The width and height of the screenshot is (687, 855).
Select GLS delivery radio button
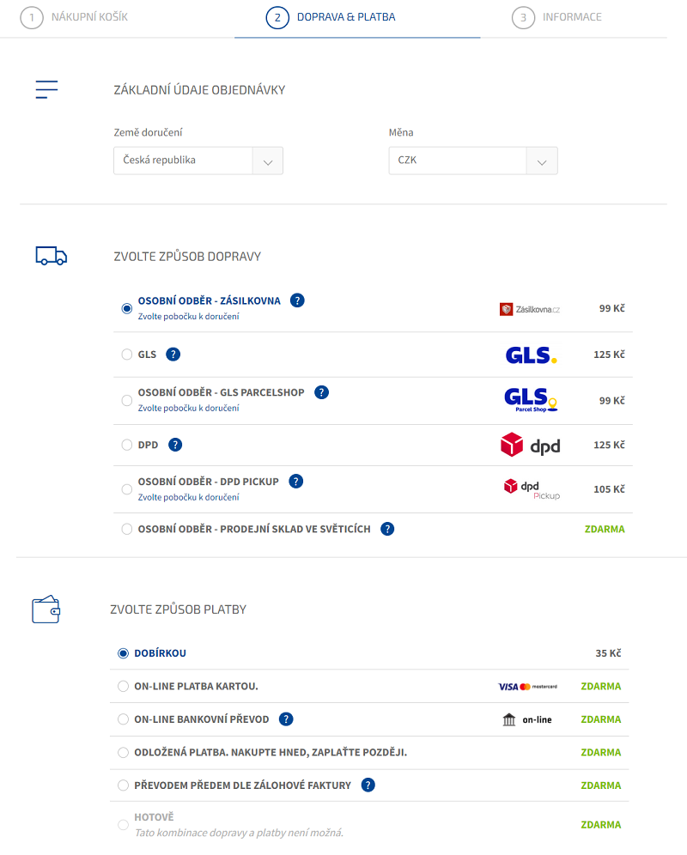tap(127, 355)
